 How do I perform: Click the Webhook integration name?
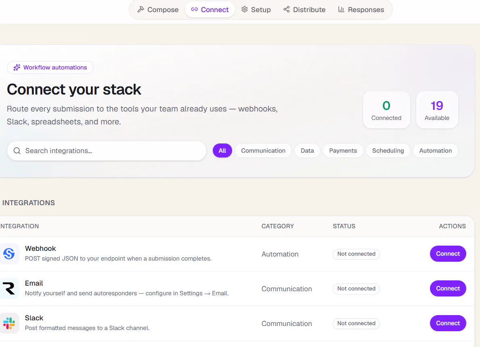click(x=40, y=248)
